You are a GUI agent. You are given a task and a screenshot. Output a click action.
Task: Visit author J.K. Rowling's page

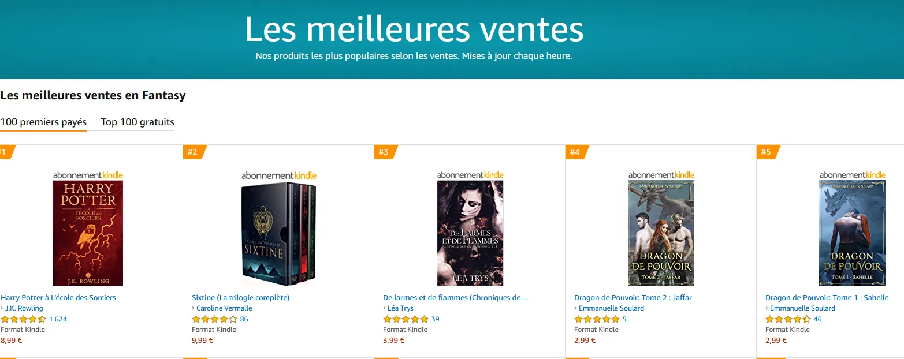coord(24,308)
